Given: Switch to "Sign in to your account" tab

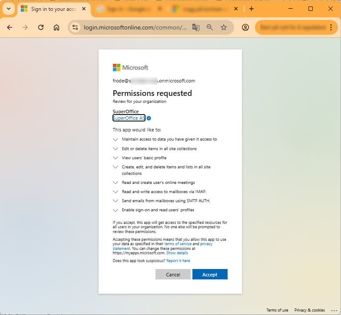Looking at the screenshot, I should click(x=53, y=9).
